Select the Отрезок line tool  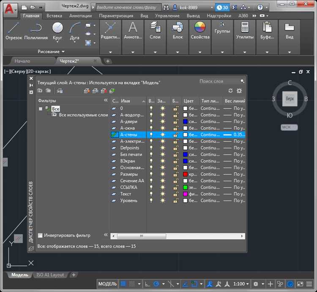click(x=14, y=31)
